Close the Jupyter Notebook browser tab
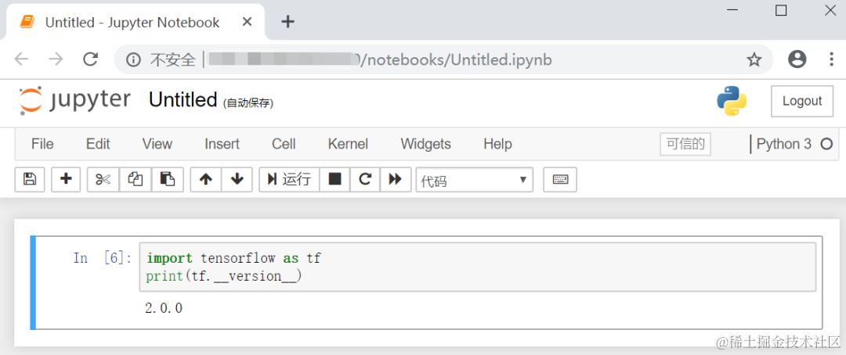This screenshot has width=846, height=355. tap(247, 22)
